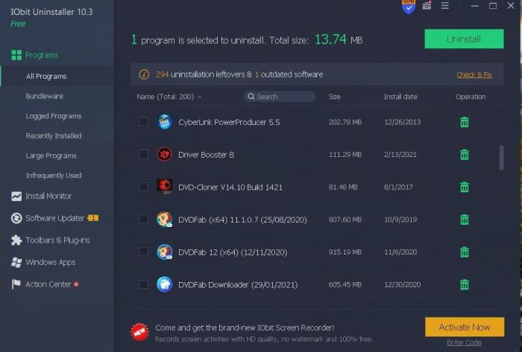Click the Enter Code link
522x352 pixels.
click(x=464, y=342)
